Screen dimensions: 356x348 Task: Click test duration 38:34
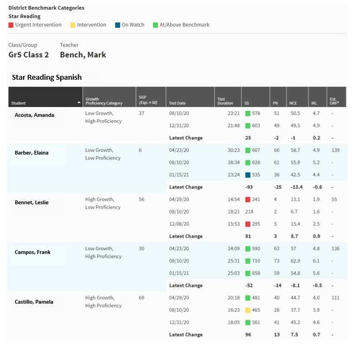click(x=234, y=162)
